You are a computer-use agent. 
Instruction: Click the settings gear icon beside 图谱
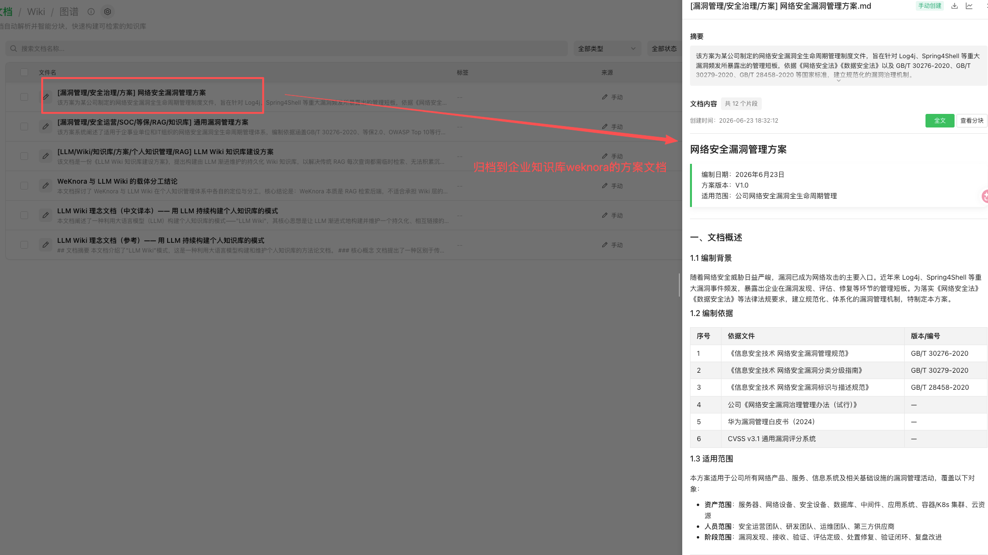click(x=108, y=12)
